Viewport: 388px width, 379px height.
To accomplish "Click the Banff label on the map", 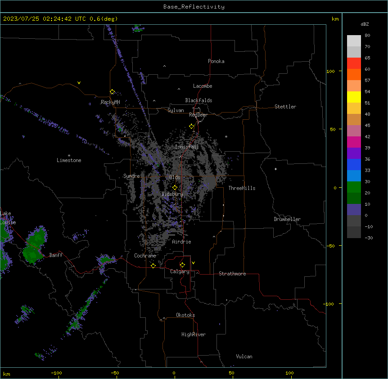I will tap(56, 255).
